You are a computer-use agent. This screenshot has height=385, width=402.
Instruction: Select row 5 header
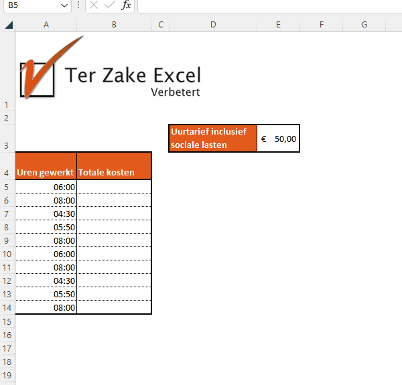(x=7, y=187)
